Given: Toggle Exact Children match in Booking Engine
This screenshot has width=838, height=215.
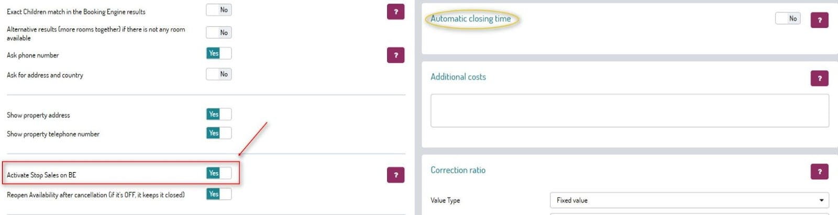Looking at the screenshot, I should click(219, 10).
